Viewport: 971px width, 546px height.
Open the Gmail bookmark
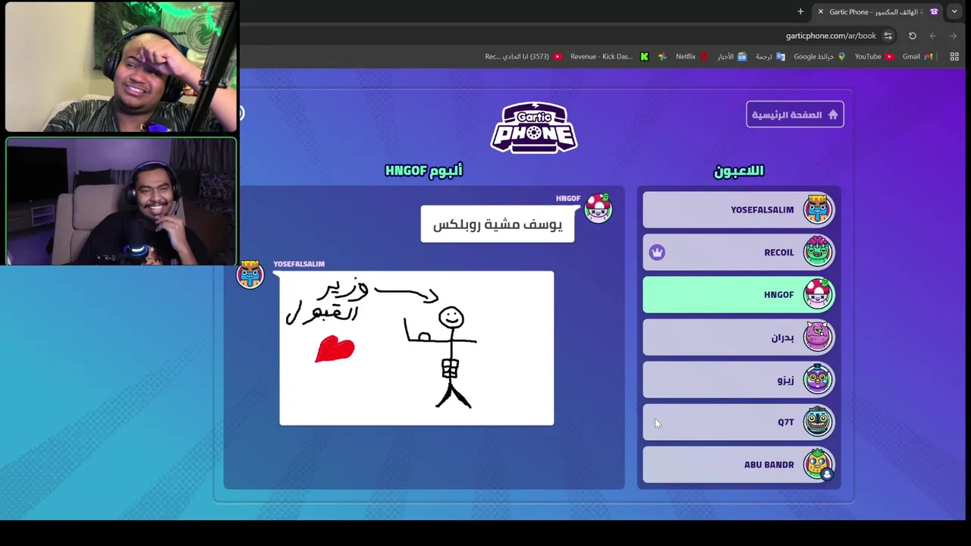pyautogui.click(x=916, y=56)
